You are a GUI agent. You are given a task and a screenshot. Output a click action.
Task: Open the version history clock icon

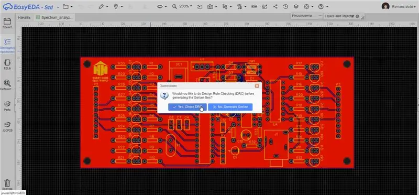coord(285,6)
